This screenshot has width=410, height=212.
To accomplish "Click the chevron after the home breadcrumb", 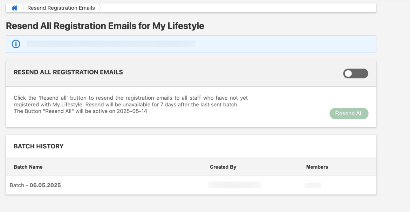I will [x=23, y=8].
